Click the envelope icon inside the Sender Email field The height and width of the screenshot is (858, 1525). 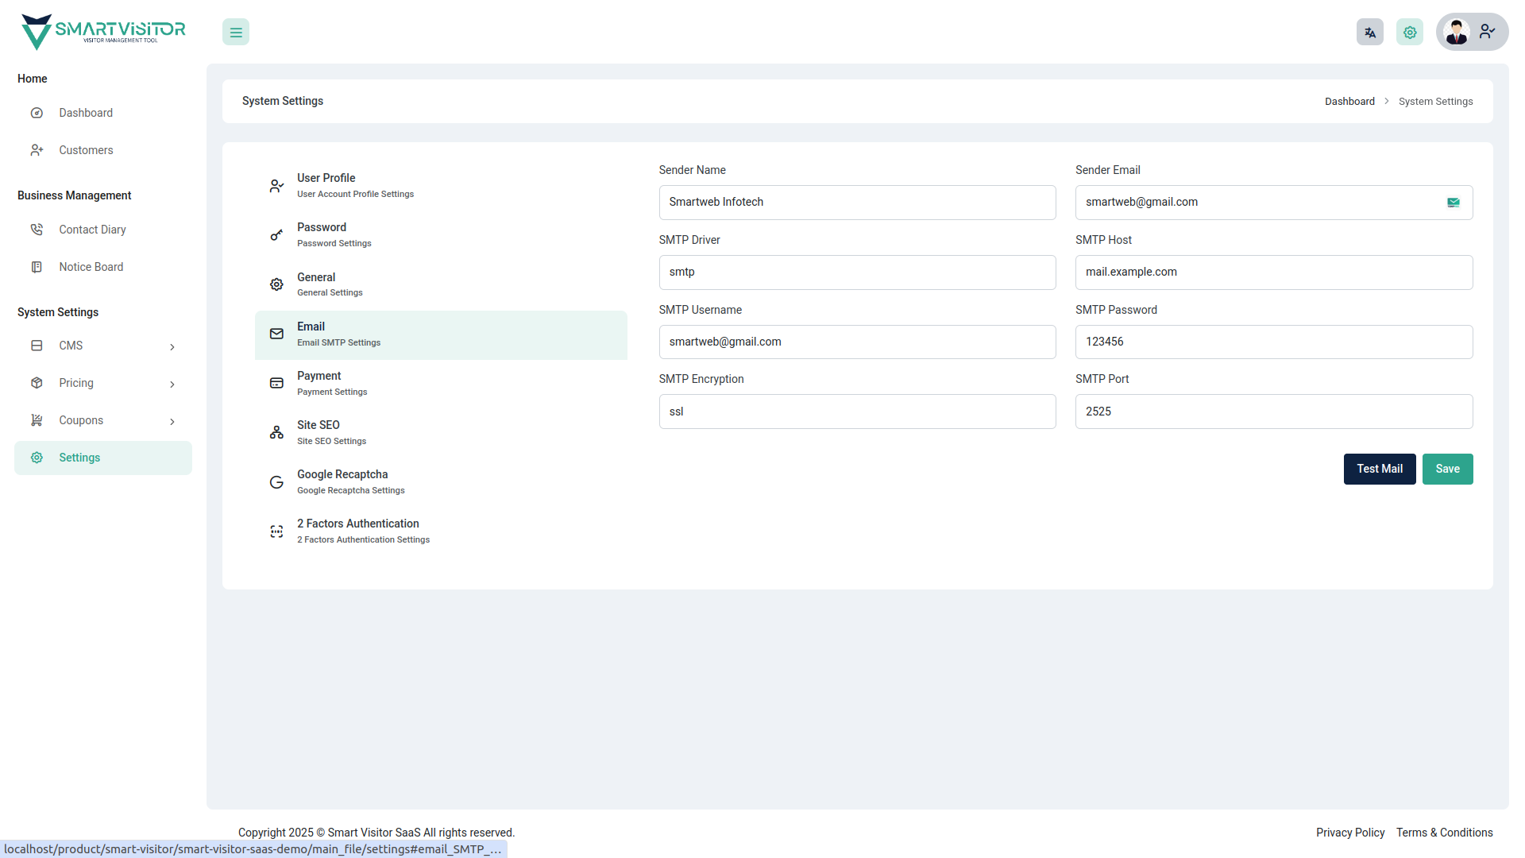1454,203
